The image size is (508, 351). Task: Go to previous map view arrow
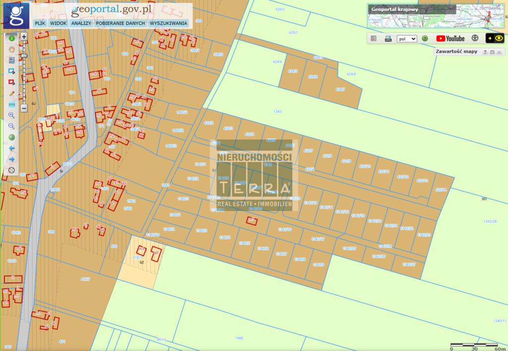pyautogui.click(x=12, y=148)
